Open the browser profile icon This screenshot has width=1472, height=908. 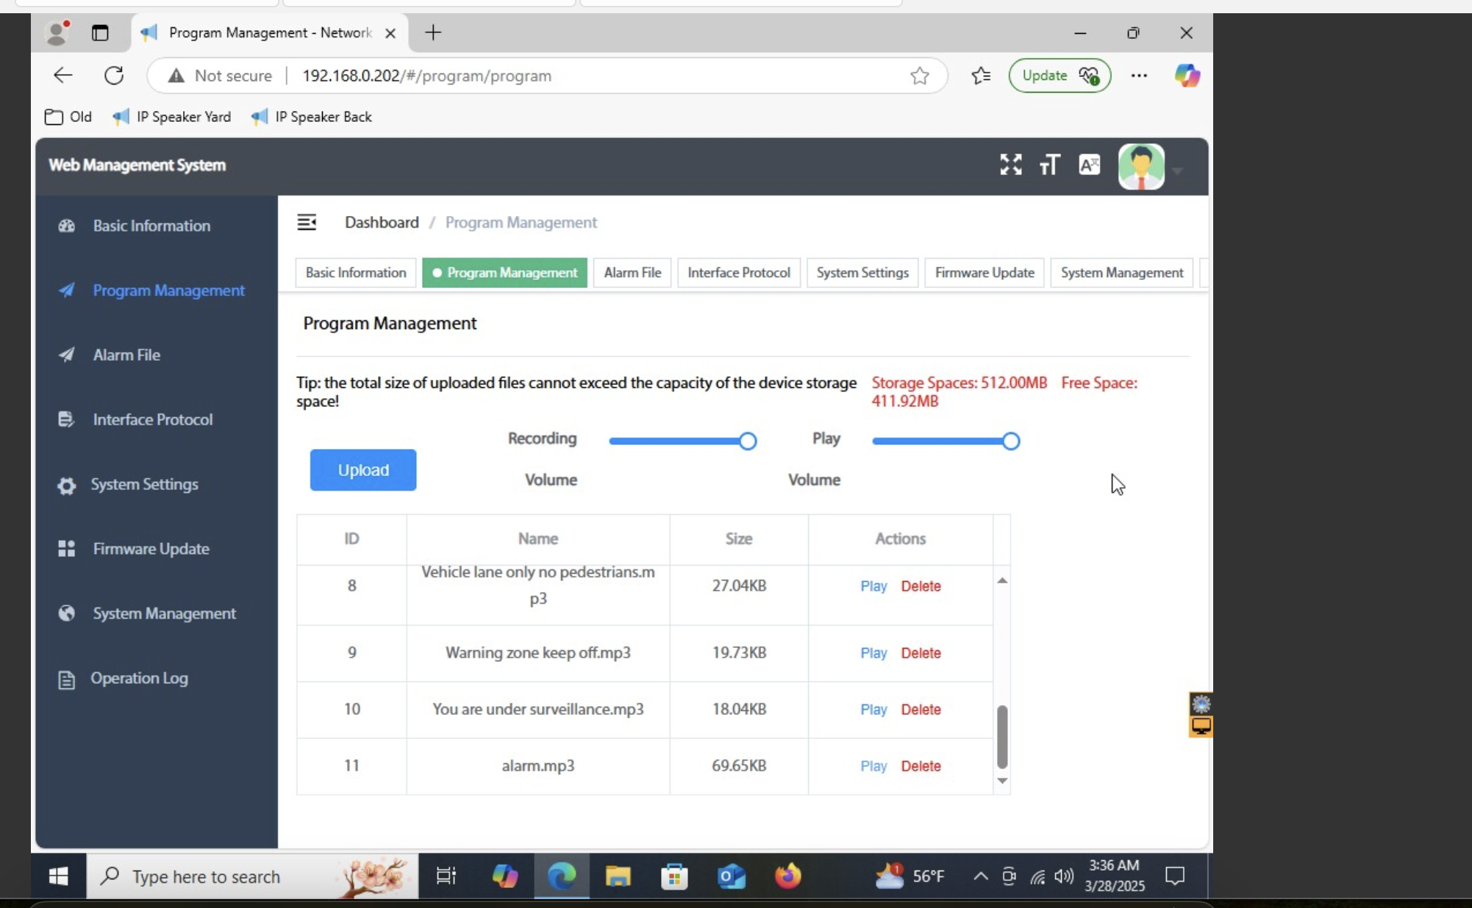tap(57, 33)
